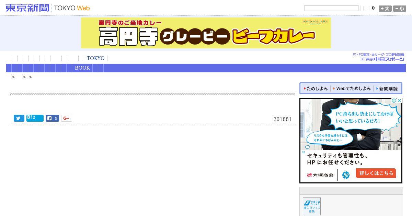This screenshot has width=412, height=216.
Task: Open the 東京新聞 TOKYO Web logo homepage
Action: (x=48, y=8)
